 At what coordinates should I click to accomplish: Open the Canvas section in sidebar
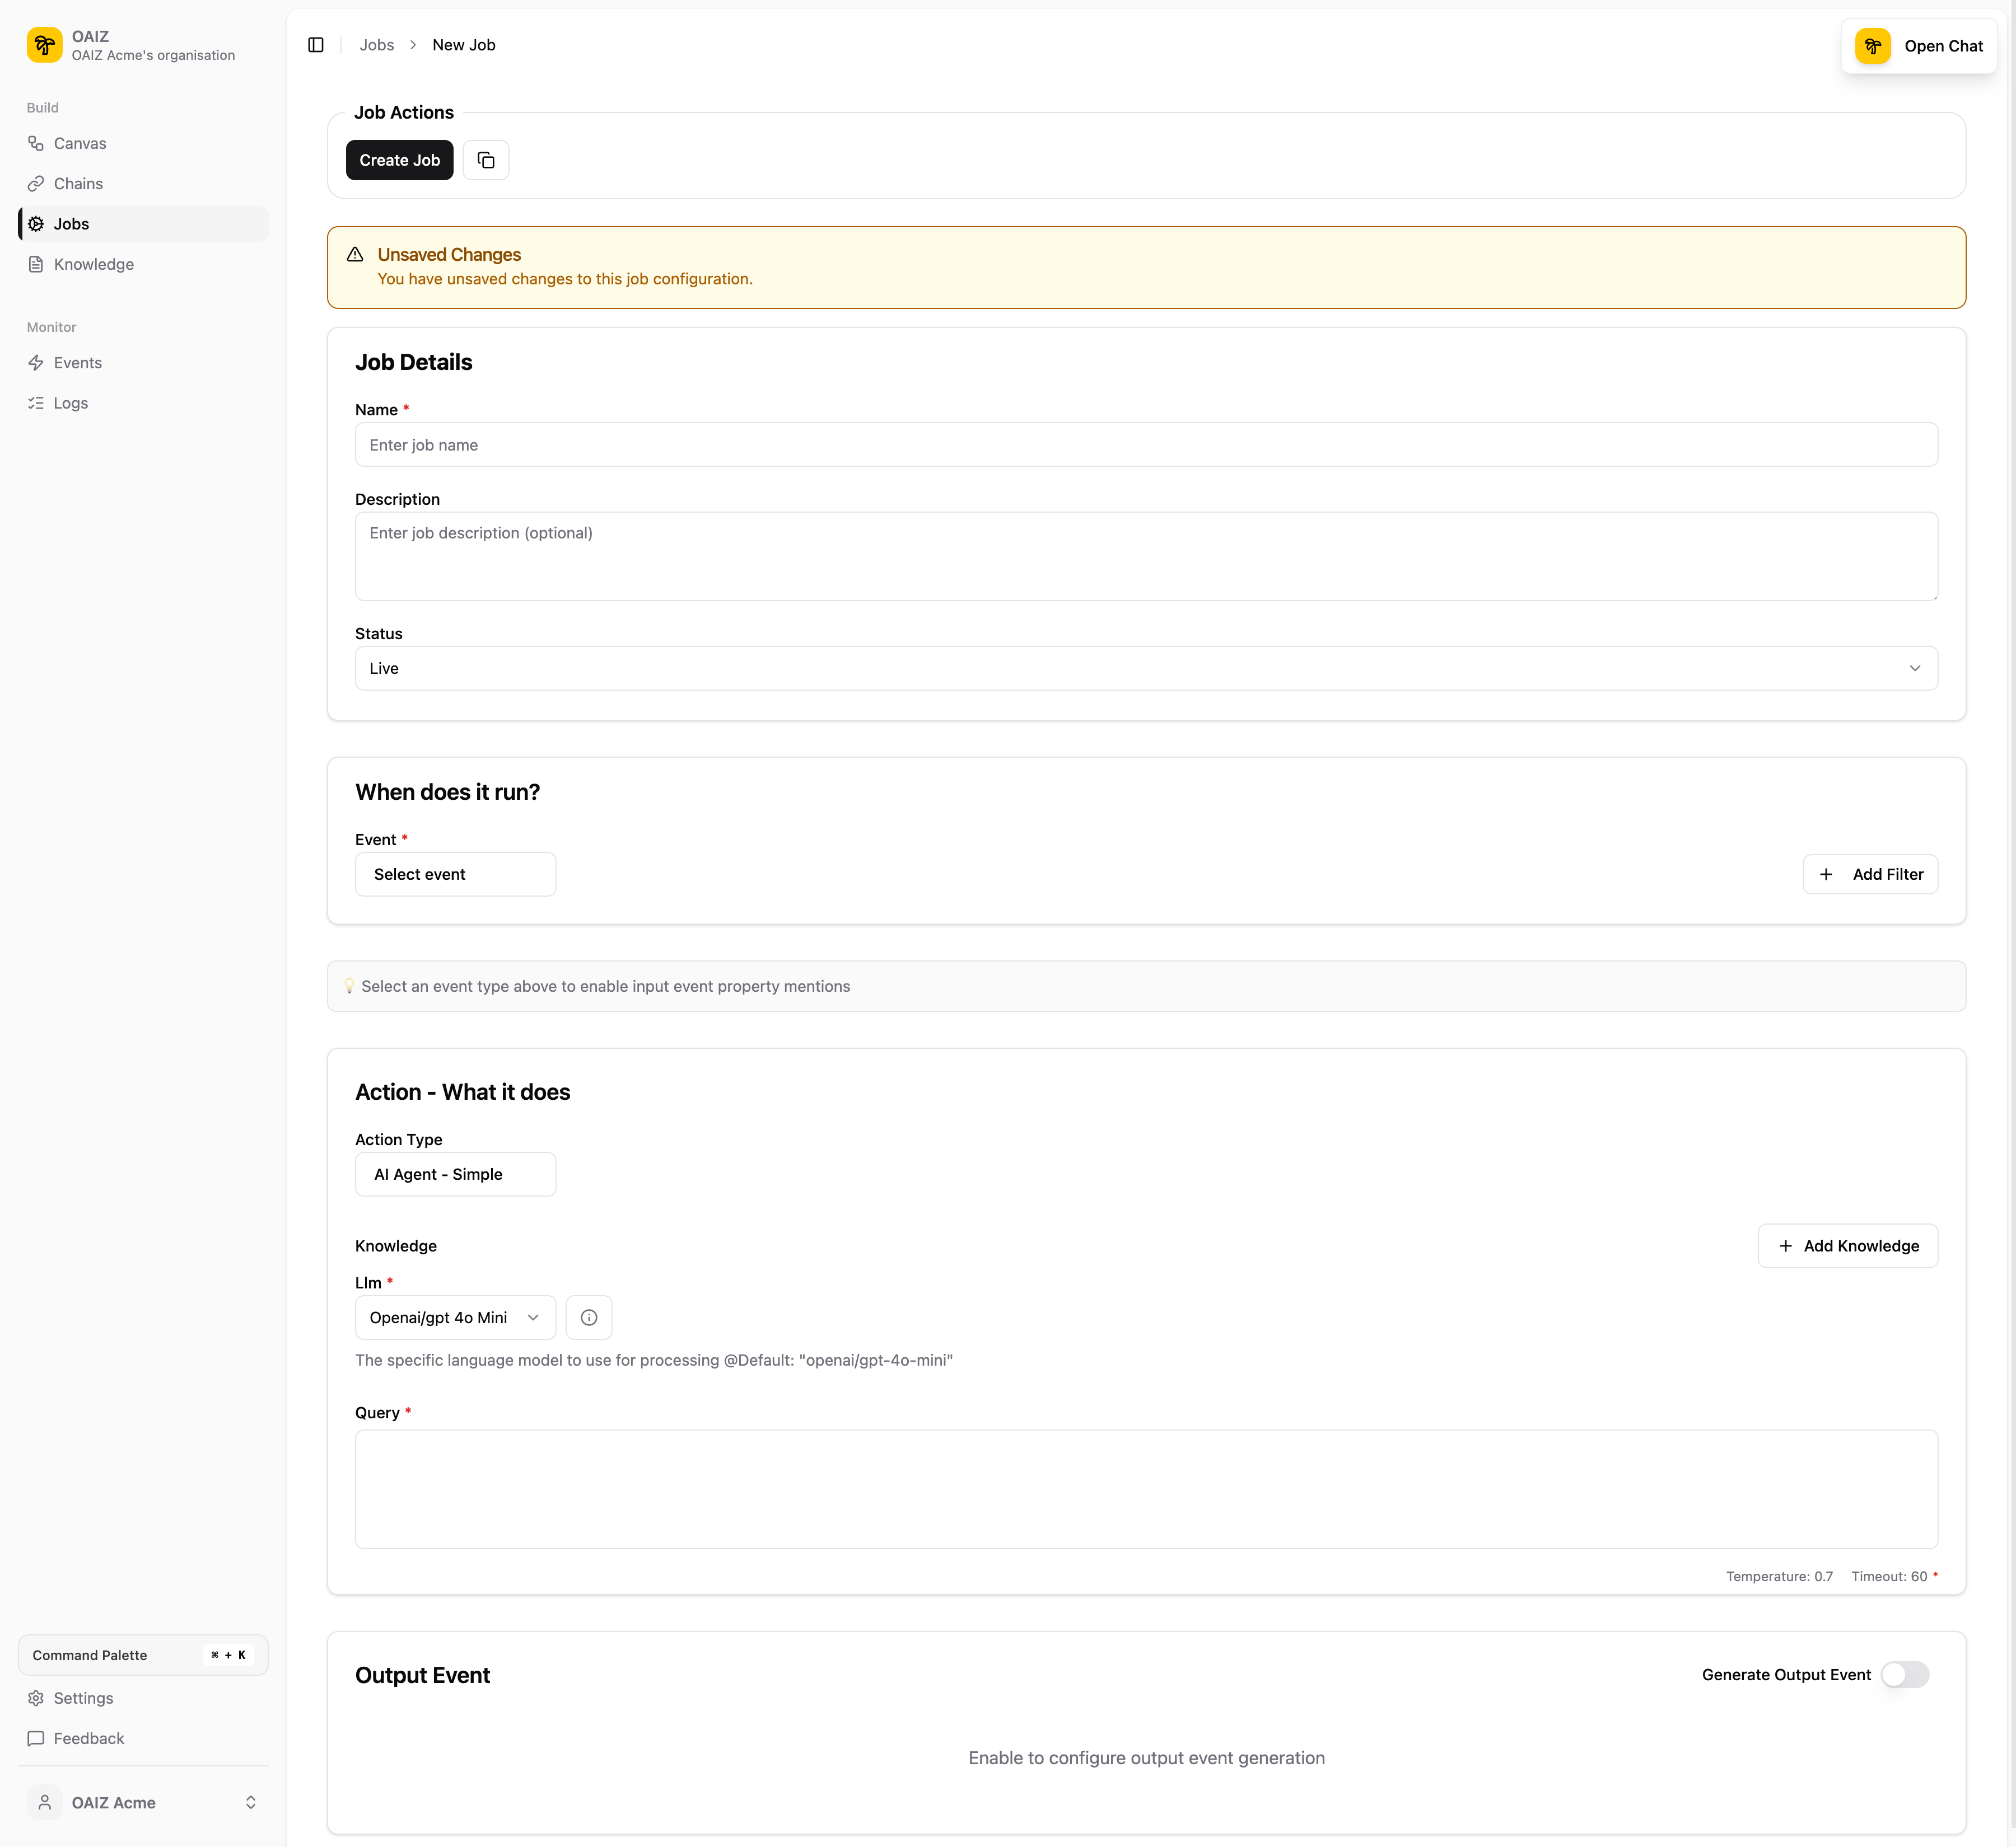(x=81, y=143)
